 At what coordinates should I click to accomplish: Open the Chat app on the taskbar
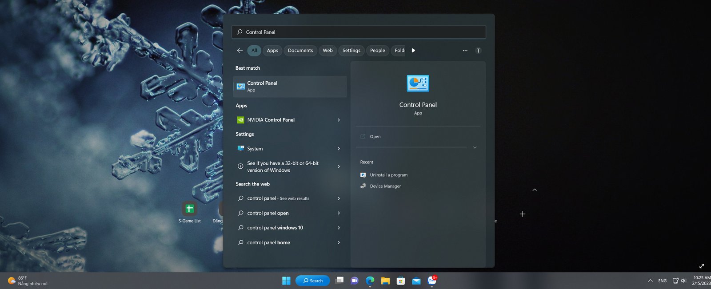tap(355, 281)
